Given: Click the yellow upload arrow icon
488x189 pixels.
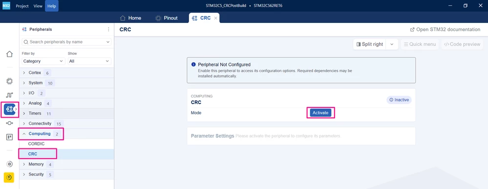Looking at the screenshot, I should 9,177.
